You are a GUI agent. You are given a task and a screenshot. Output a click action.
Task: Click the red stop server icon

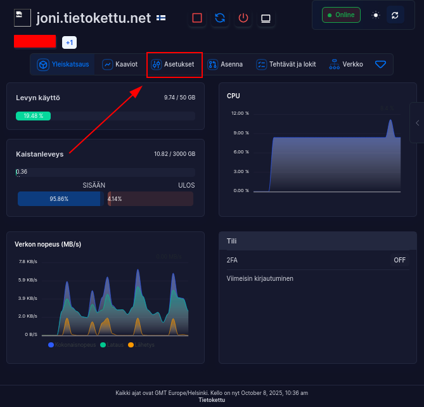[x=197, y=18]
